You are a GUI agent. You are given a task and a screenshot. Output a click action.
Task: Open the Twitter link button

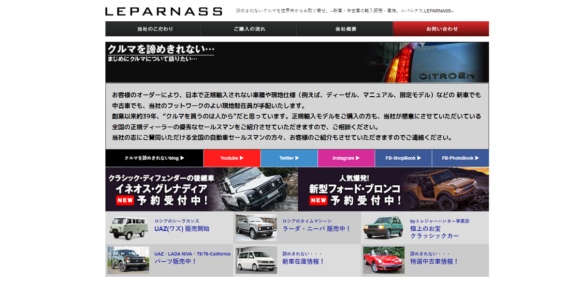(289, 158)
